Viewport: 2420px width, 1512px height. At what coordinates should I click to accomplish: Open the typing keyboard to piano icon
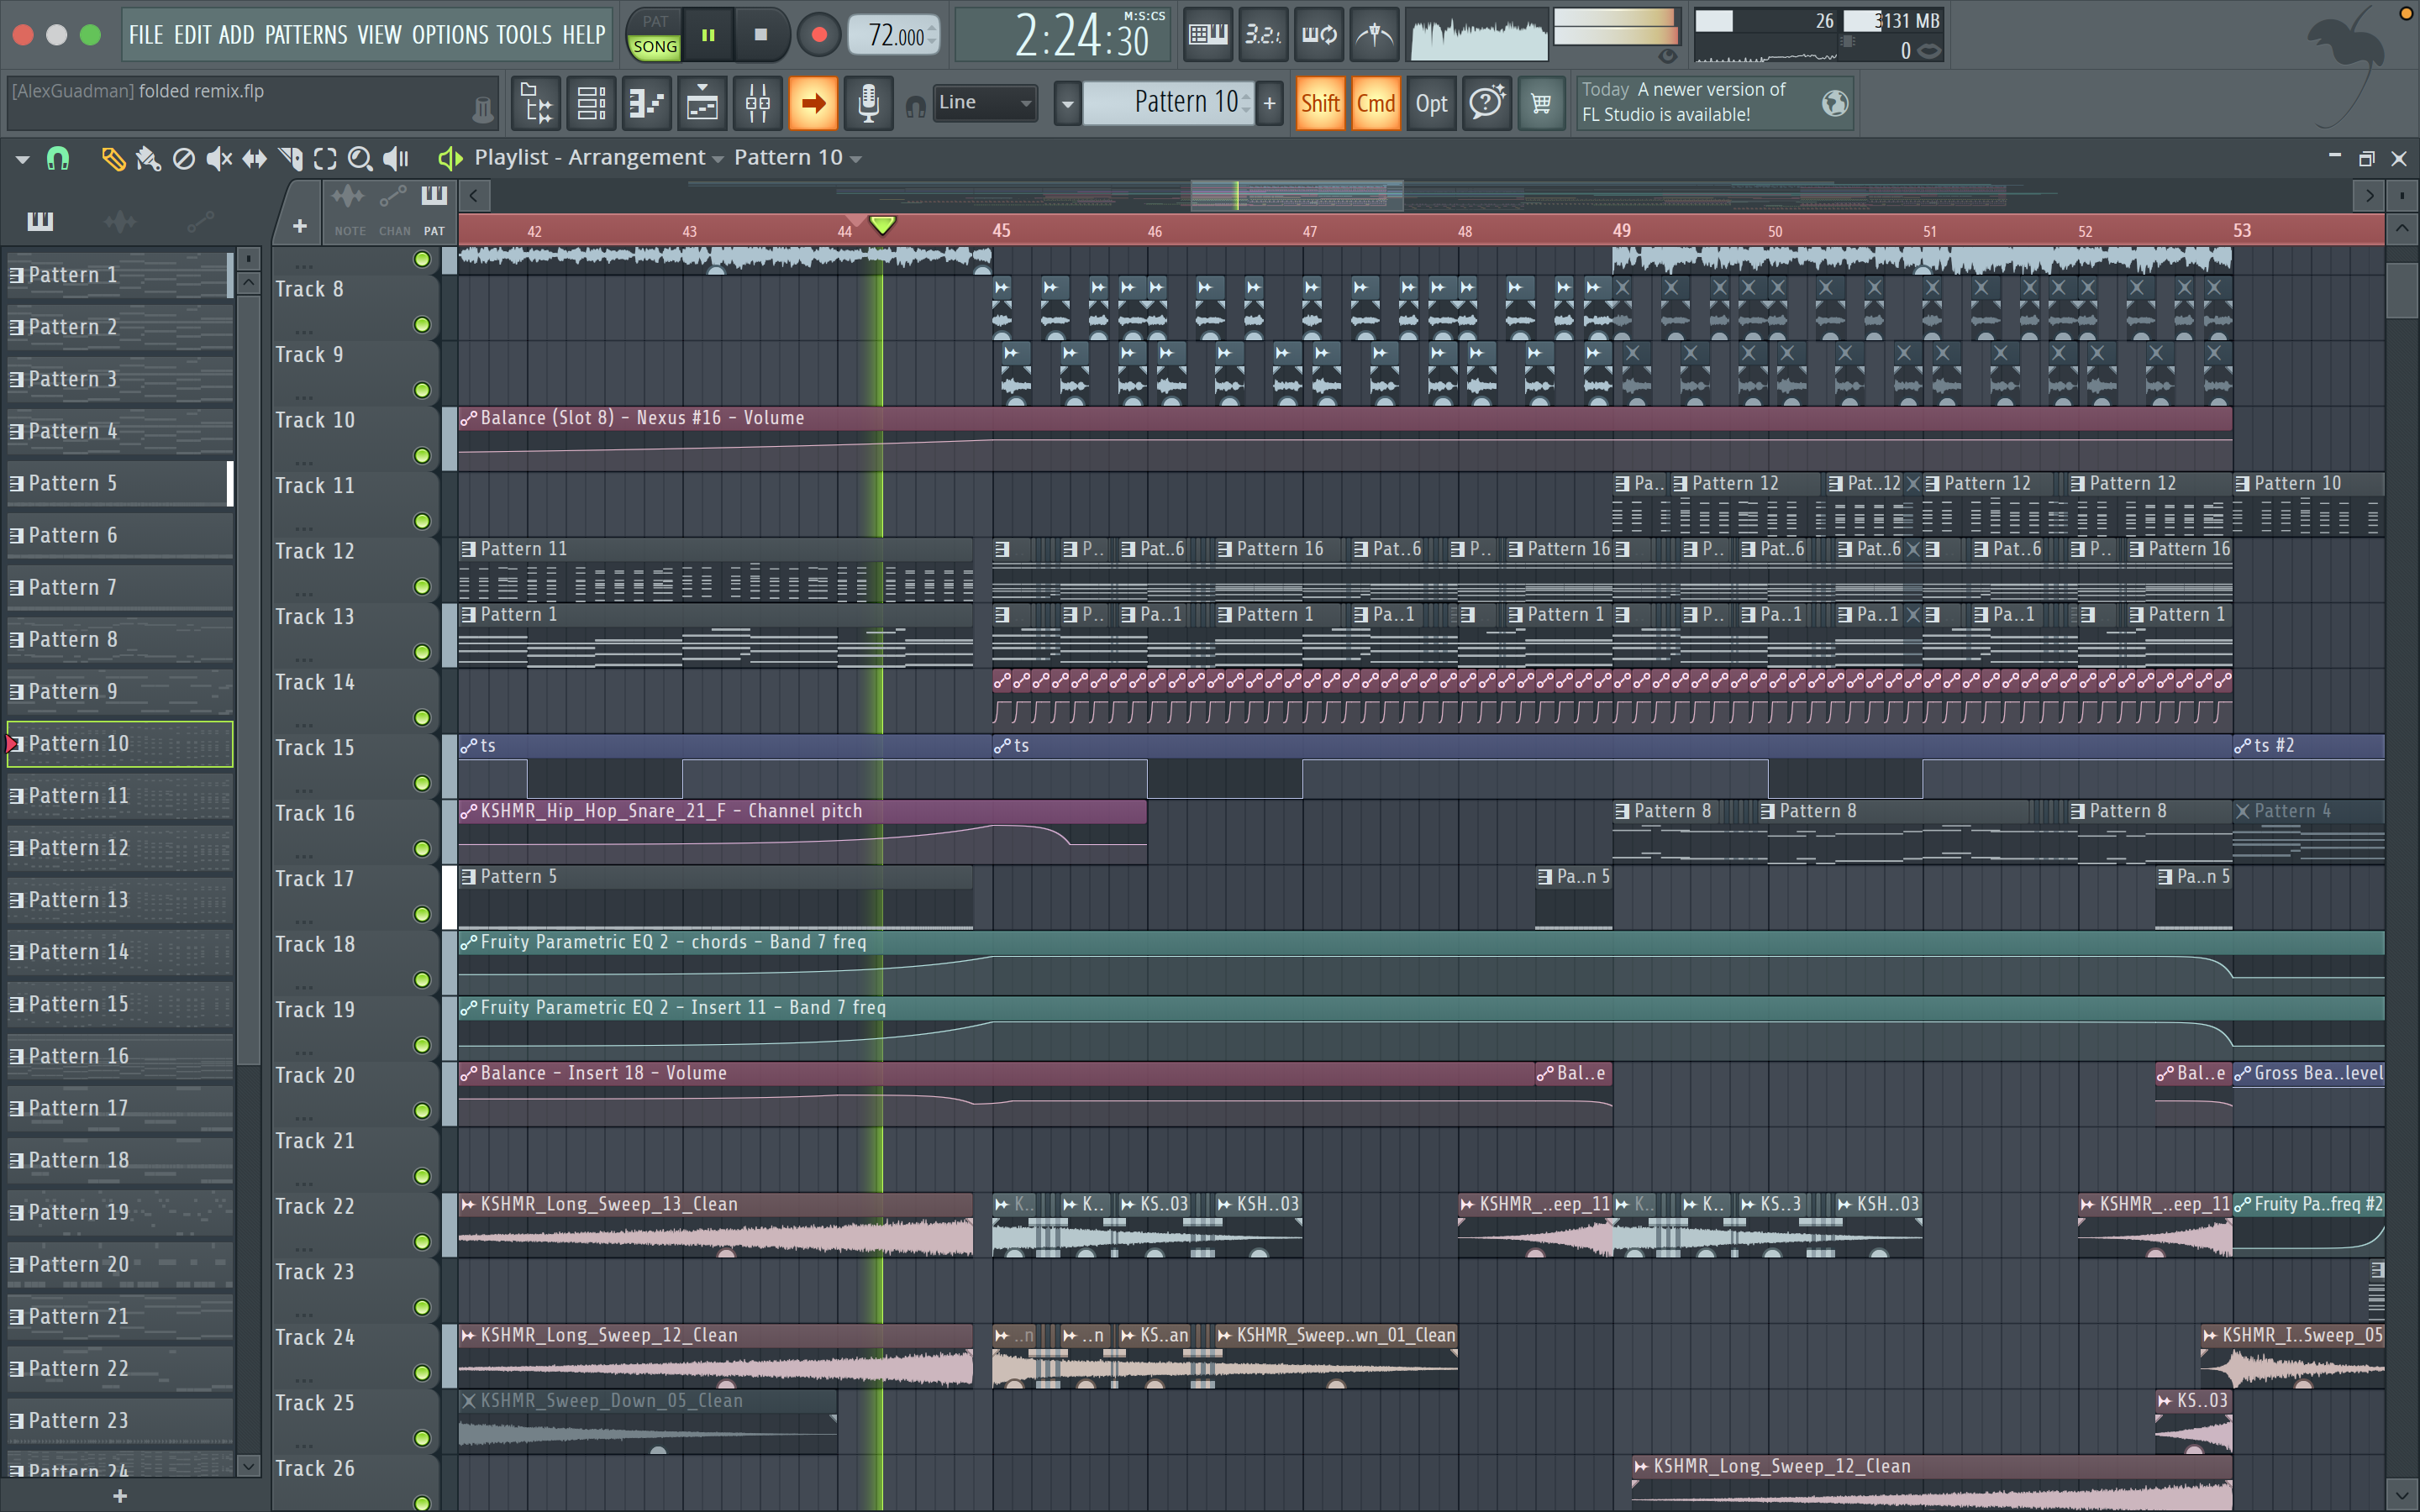(x=1208, y=35)
